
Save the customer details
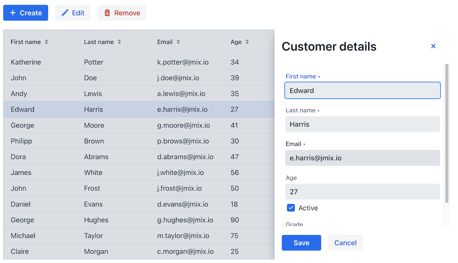[301, 243]
